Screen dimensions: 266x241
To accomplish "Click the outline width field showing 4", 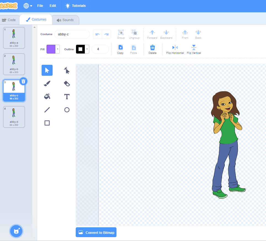I will click(x=100, y=49).
